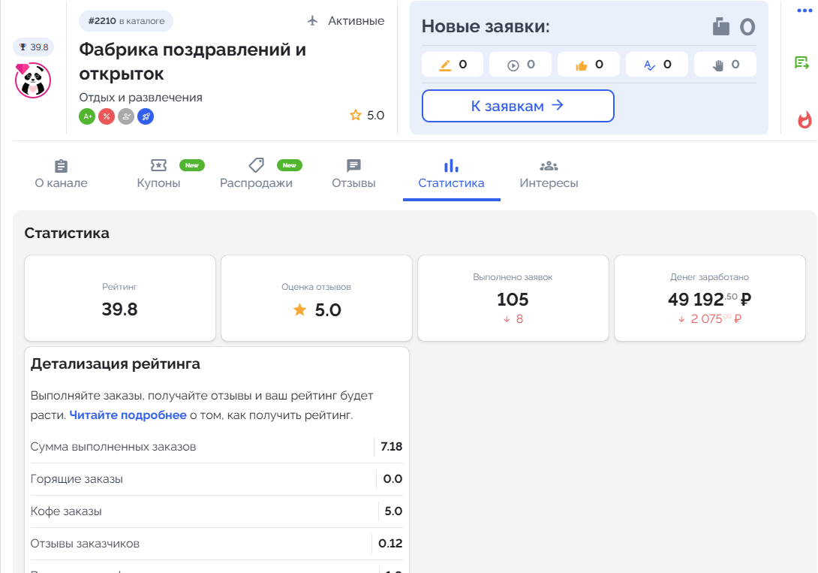Click the thumbs-up requests counter
The image size is (818, 573).
(x=588, y=65)
